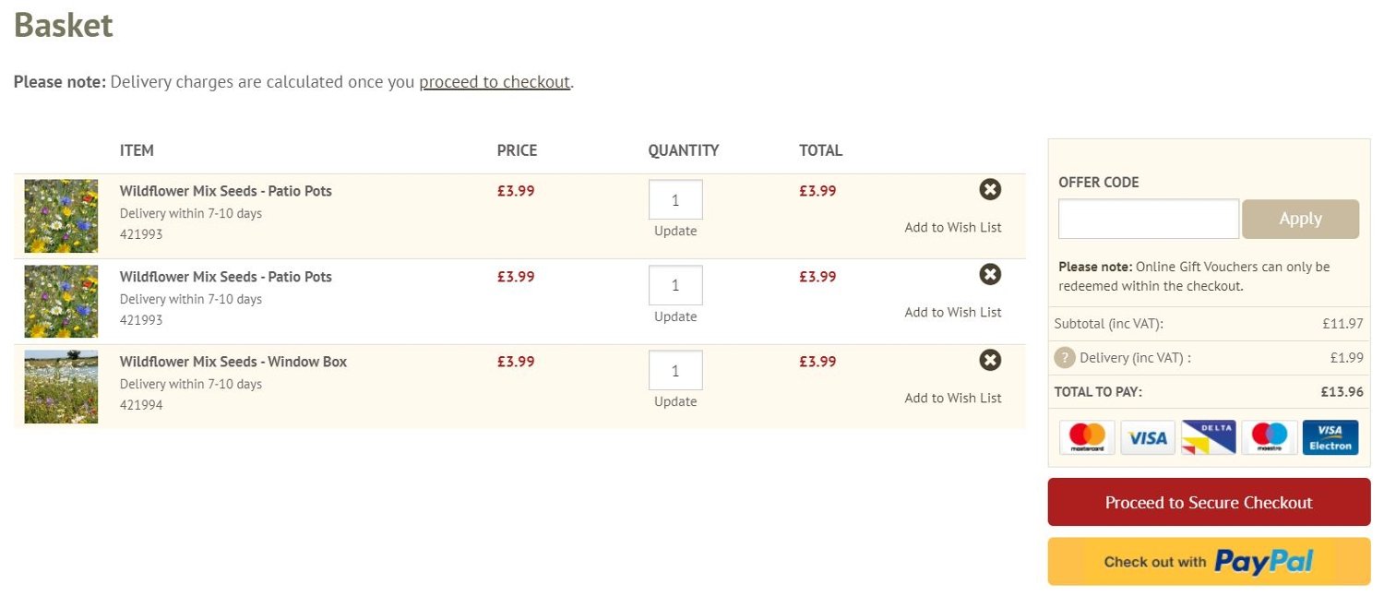Focus the Offer Code input field
1384x596 pixels.
pyautogui.click(x=1148, y=219)
